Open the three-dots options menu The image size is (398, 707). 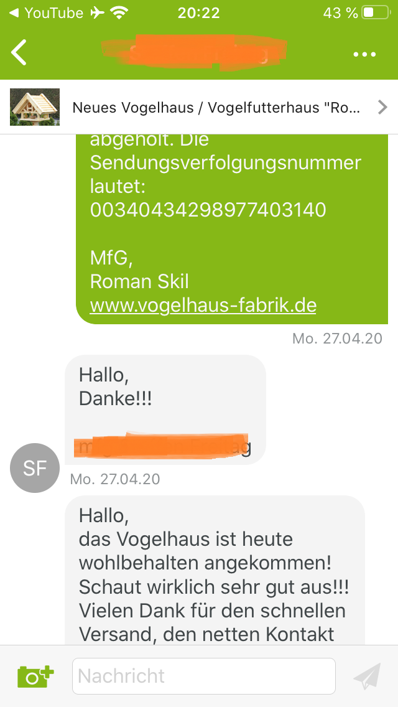[364, 55]
